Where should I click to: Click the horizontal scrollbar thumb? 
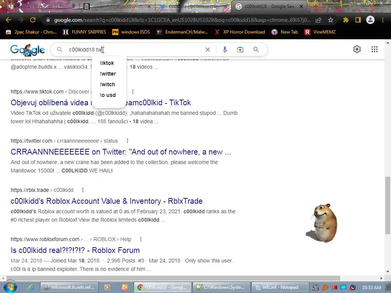tap(173, 278)
